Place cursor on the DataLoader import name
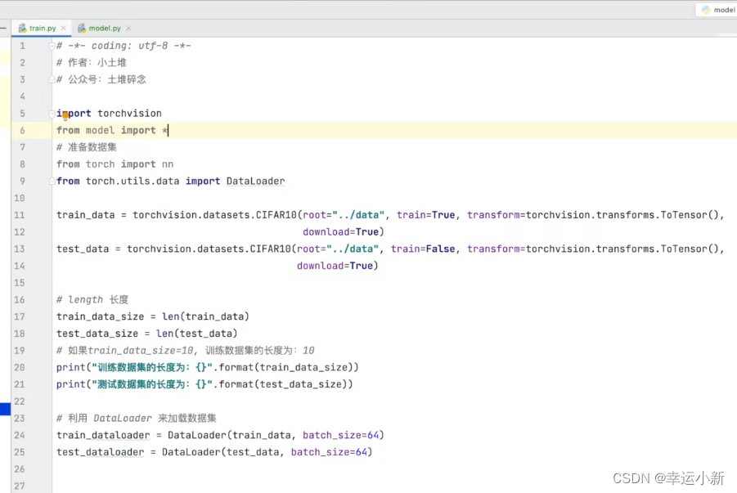 tap(255, 181)
